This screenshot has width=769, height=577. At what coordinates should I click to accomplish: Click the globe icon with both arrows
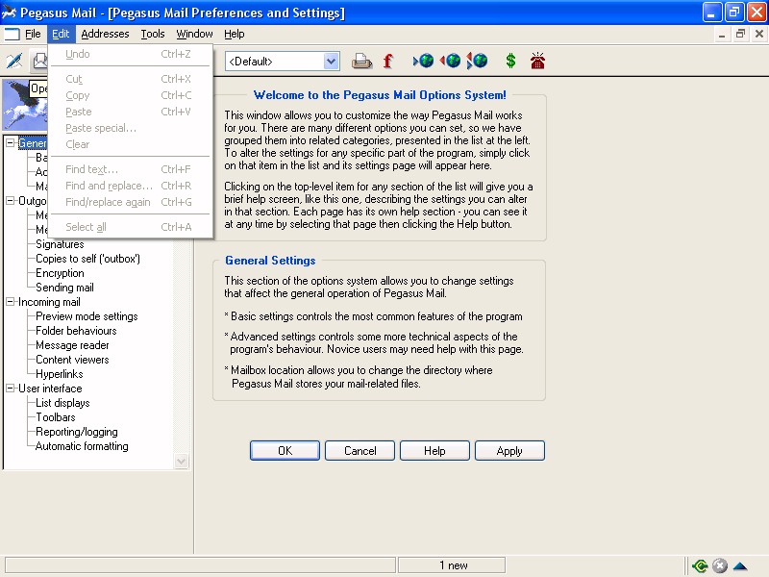[477, 61]
